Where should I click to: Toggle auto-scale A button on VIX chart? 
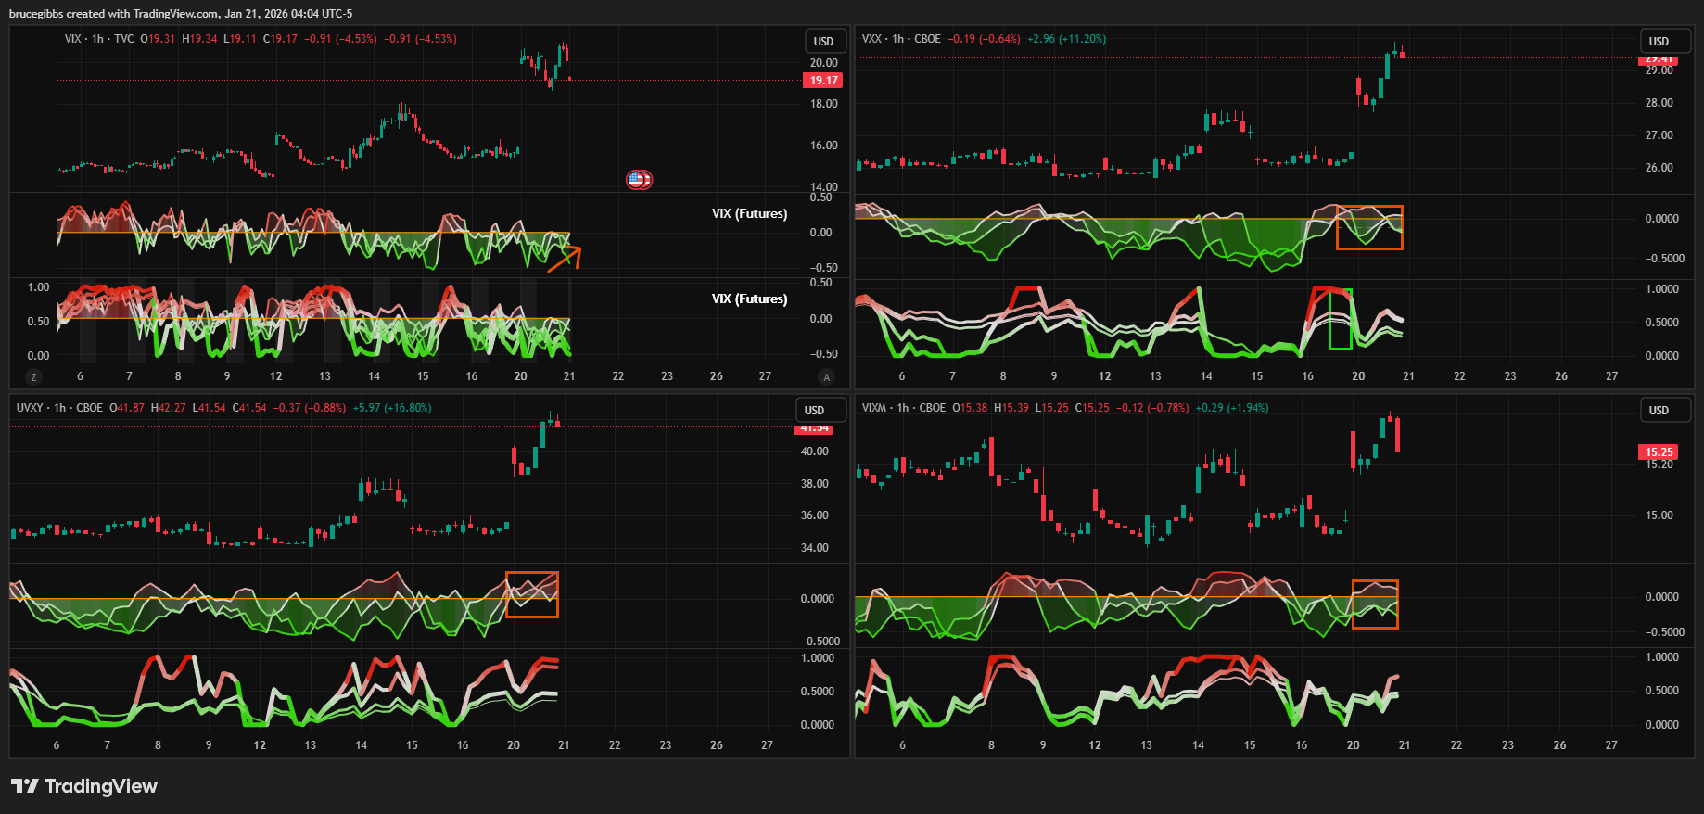826,376
